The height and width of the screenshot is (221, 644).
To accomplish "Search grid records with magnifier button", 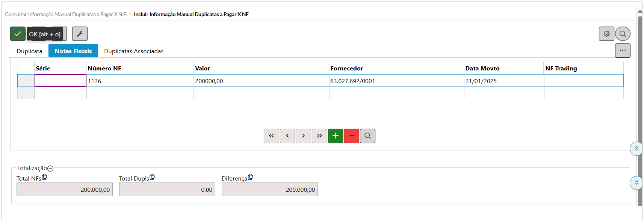I will point(367,136).
